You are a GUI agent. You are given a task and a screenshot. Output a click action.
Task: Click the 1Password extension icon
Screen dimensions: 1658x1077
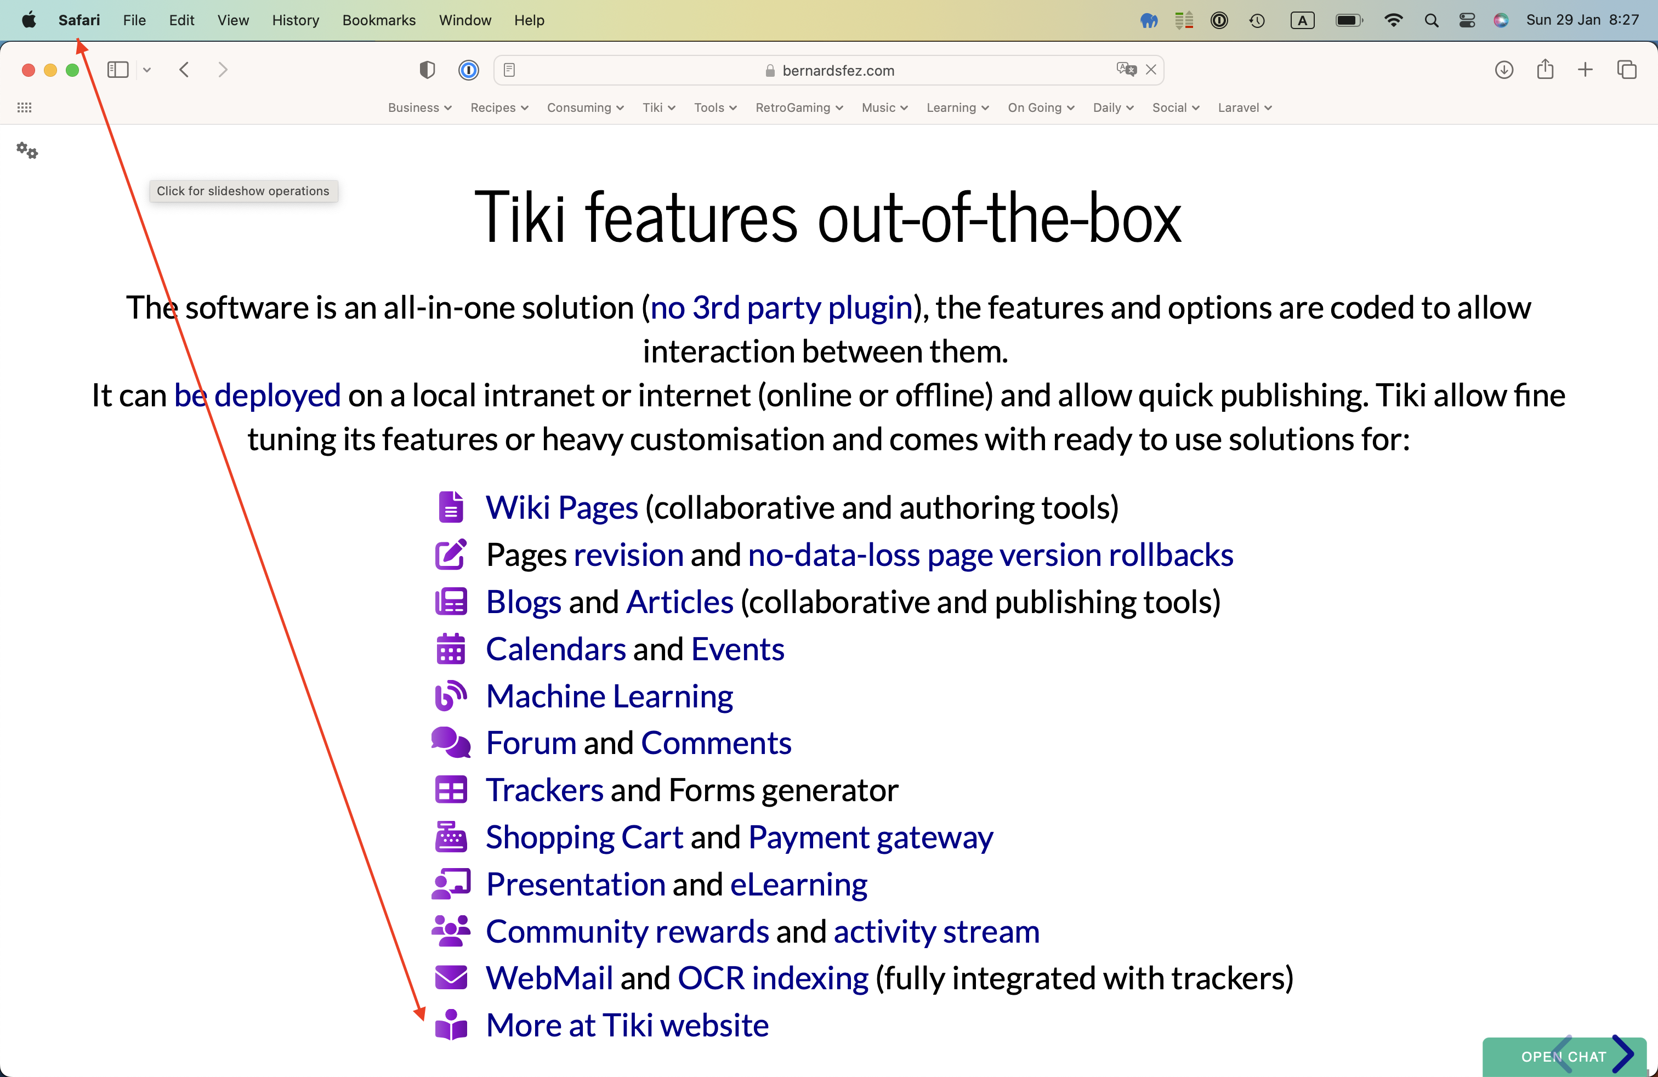pos(469,70)
